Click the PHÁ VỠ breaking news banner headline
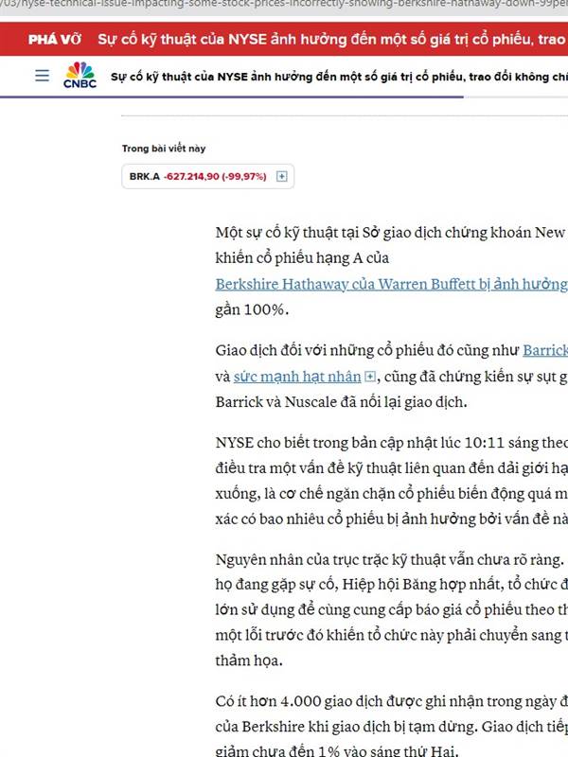This screenshot has width=568, height=757. click(332, 39)
